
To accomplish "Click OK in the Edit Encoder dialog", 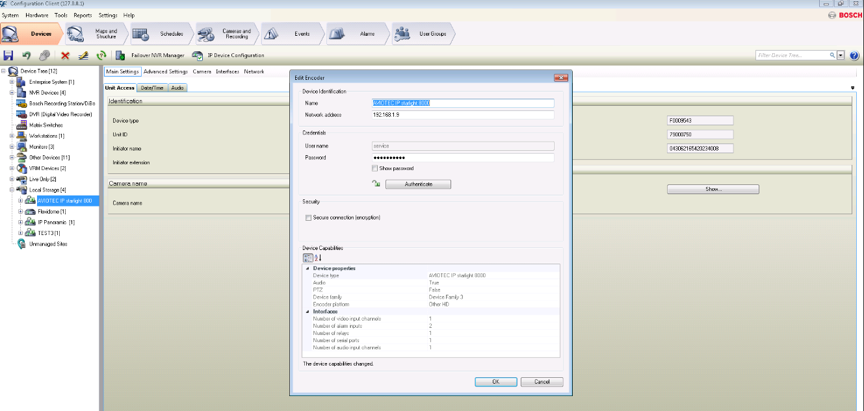I will [495, 382].
